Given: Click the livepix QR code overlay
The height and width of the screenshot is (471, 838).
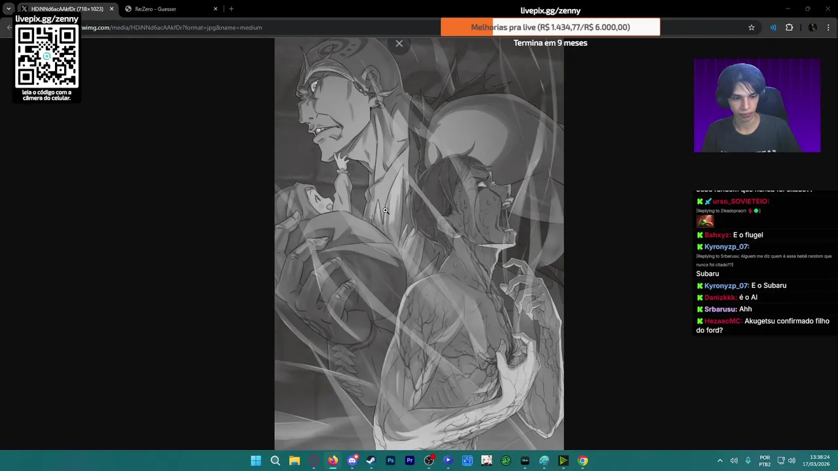Looking at the screenshot, I should tap(46, 57).
